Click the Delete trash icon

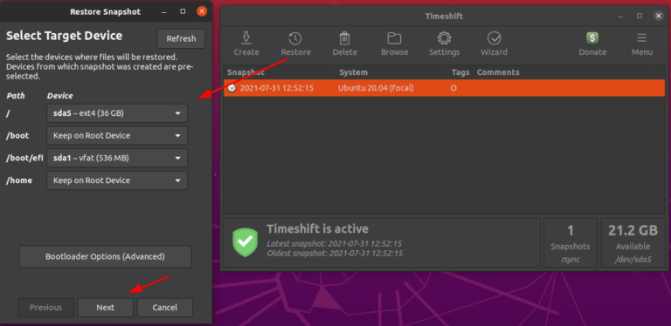[345, 38]
